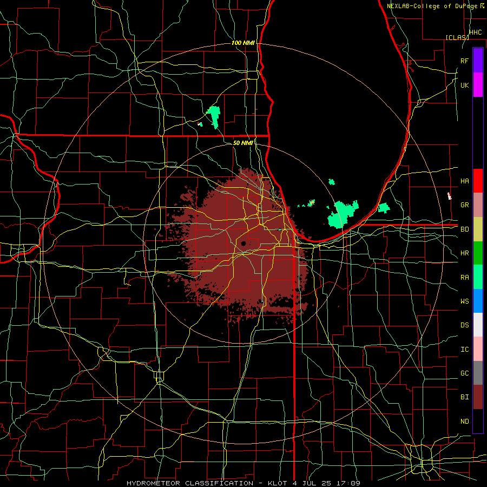
Task: Click the 'IC' legend label
Action: point(465,350)
